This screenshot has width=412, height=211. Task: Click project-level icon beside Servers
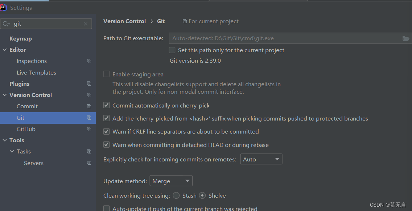tap(89, 163)
